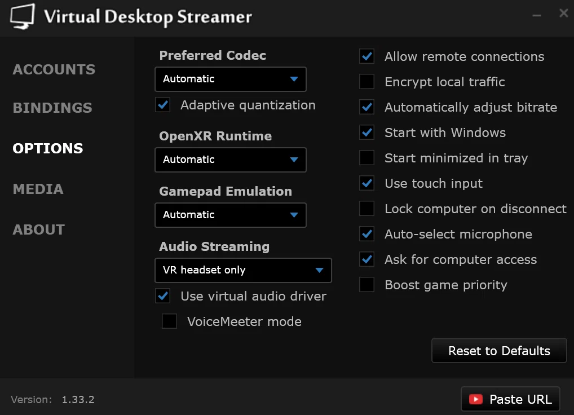Enable Boost game priority
The height and width of the screenshot is (415, 574).
(x=367, y=284)
